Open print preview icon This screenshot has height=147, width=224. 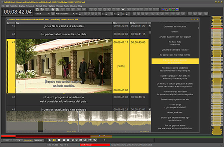coord(57,10)
